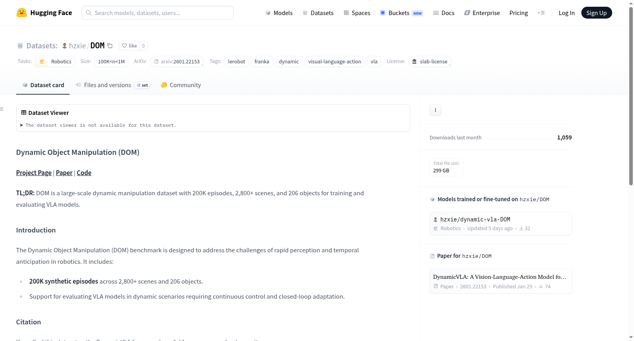This screenshot has width=634, height=341.
Task: Open Datasets in the top navigation
Action: 318,13
